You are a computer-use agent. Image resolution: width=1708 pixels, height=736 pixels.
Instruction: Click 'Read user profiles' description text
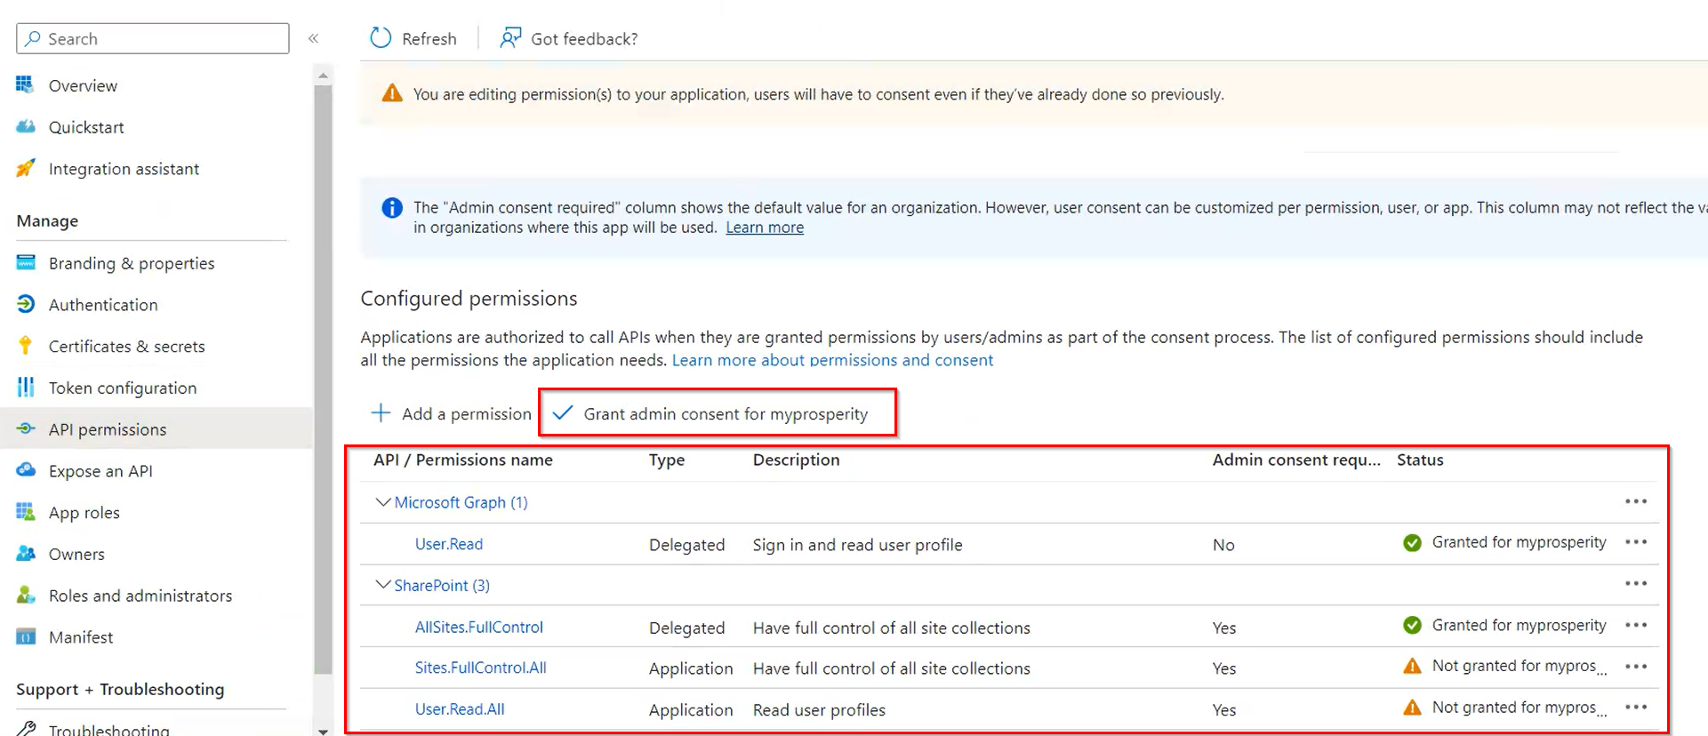pyautogui.click(x=819, y=709)
